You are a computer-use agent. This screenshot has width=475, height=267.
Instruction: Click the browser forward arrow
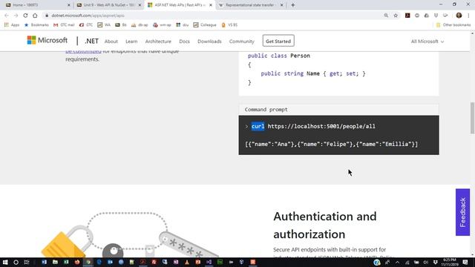click(x=16, y=16)
